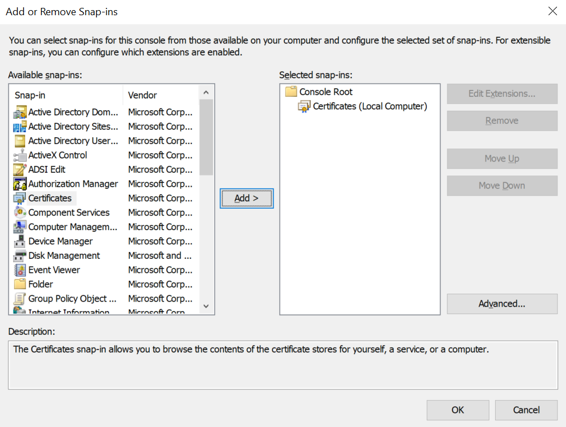Select the Component Services entry
This screenshot has width=566, height=427.
[x=69, y=213]
